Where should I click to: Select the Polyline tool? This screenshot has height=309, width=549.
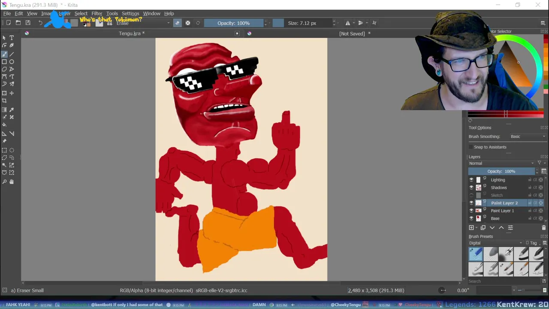tap(12, 69)
